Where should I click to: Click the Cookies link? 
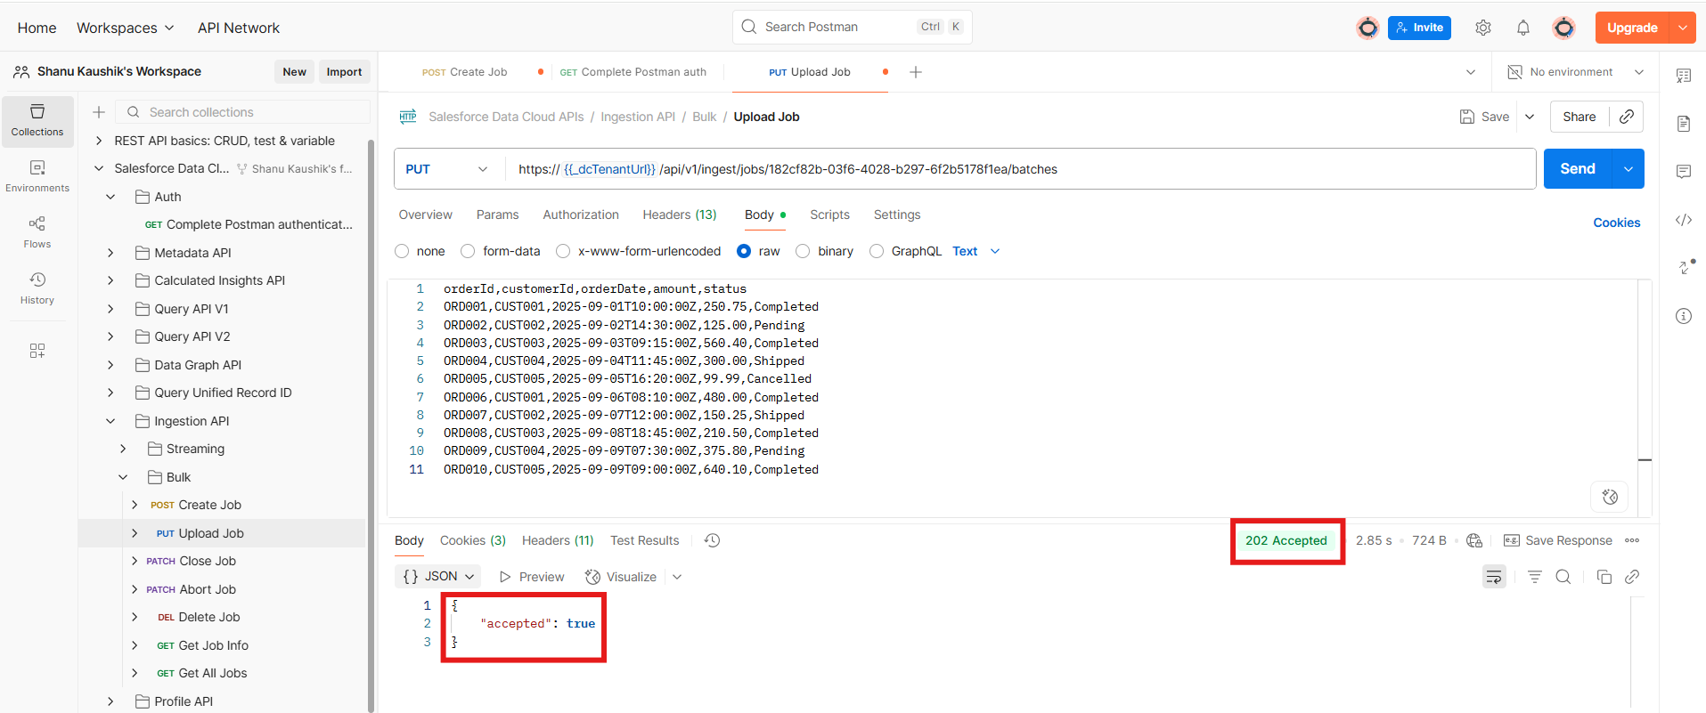(x=1616, y=223)
